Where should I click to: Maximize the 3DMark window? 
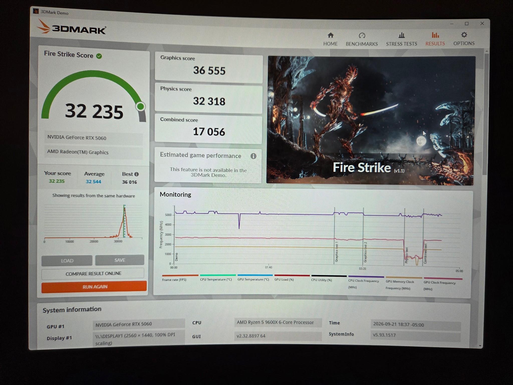coord(467,24)
